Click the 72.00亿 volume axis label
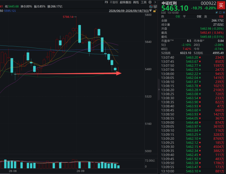The width and height of the screenshot is (226, 174). 150,161
